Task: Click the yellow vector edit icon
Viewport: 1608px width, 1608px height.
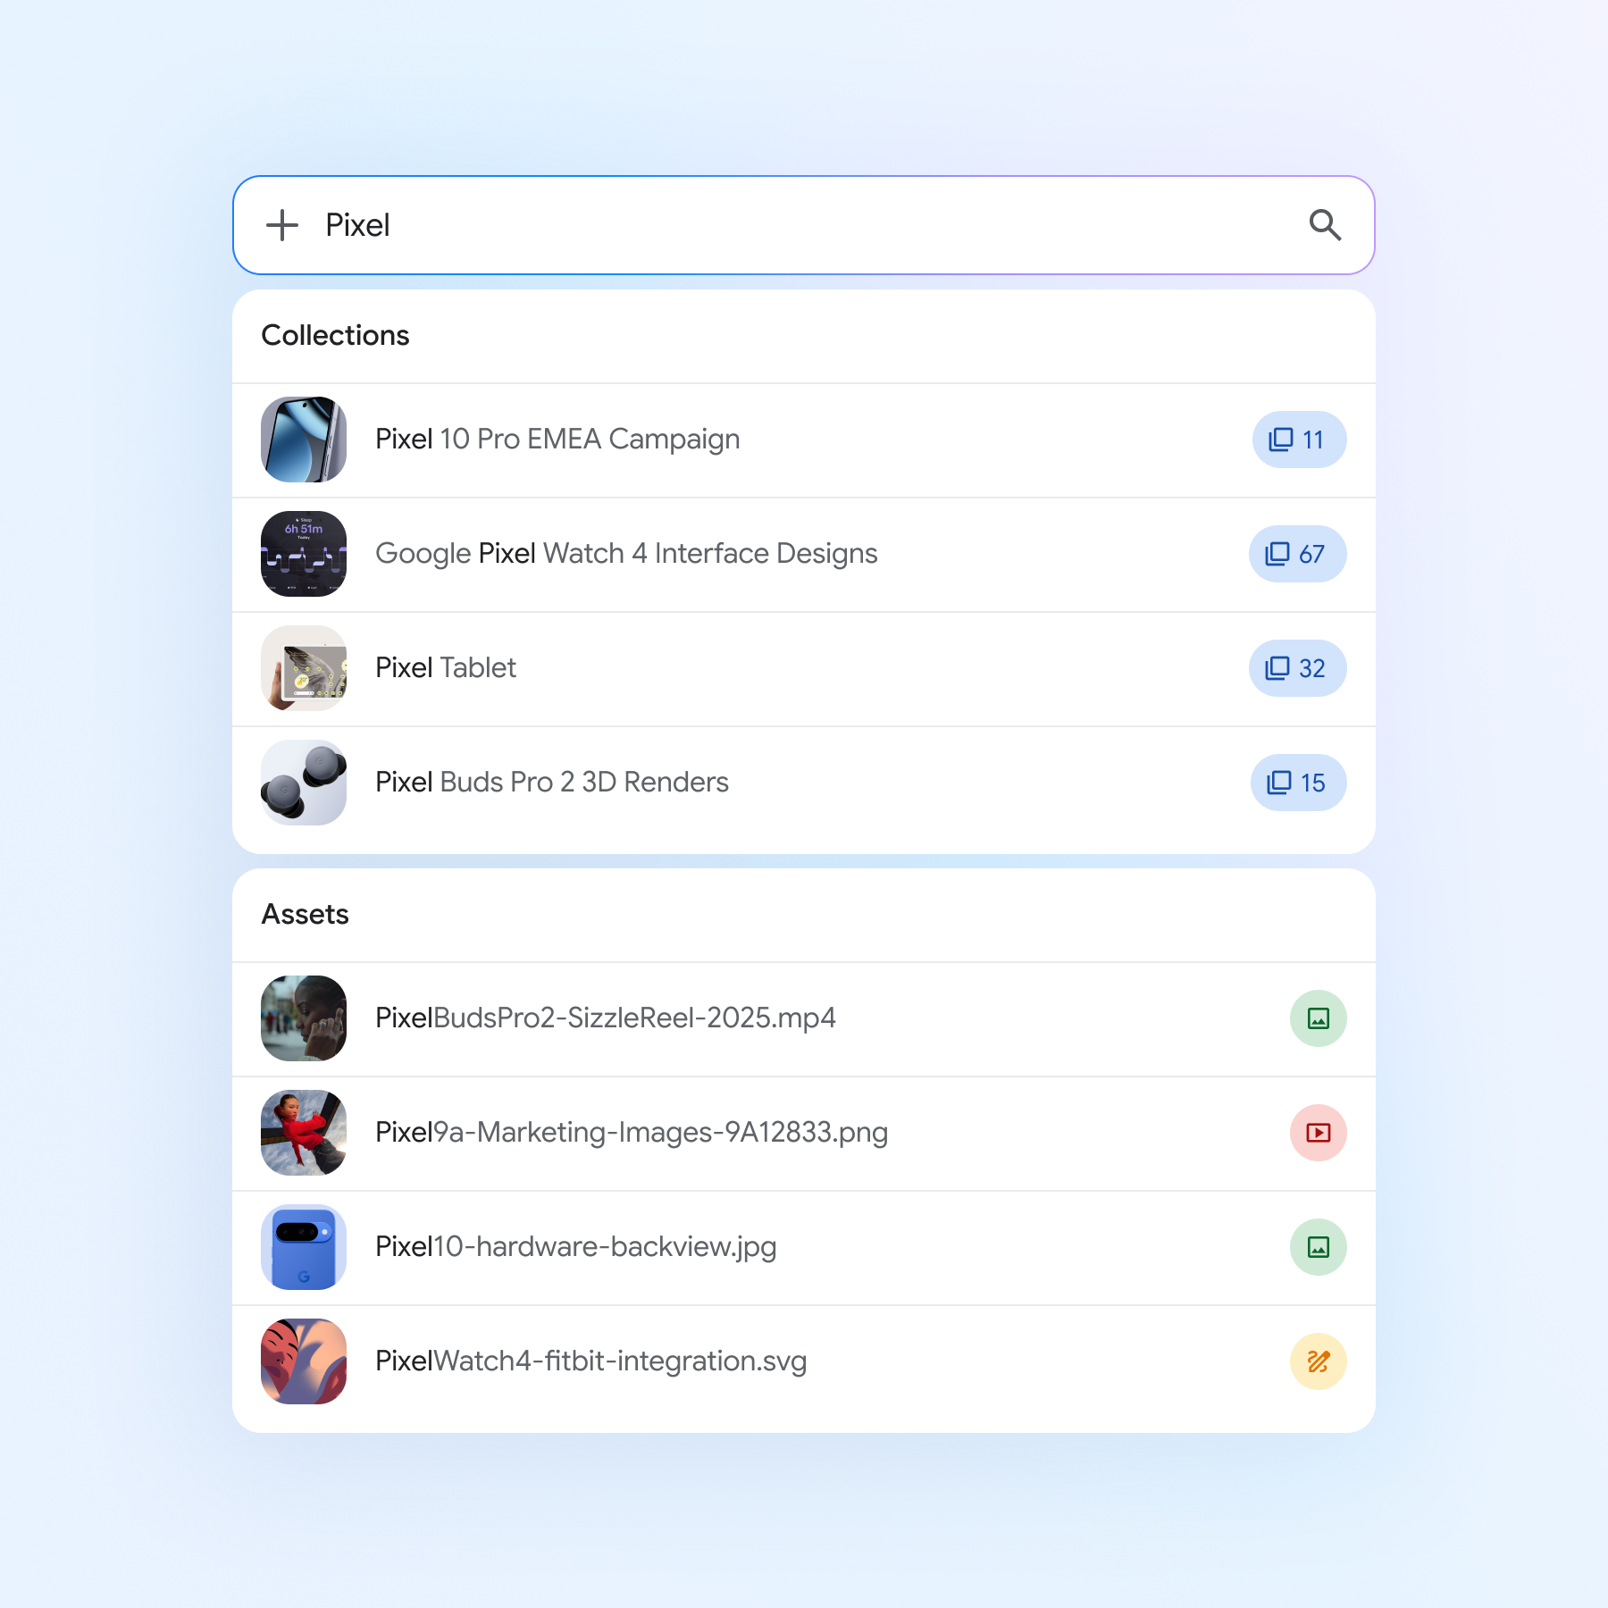Action: 1318,1361
